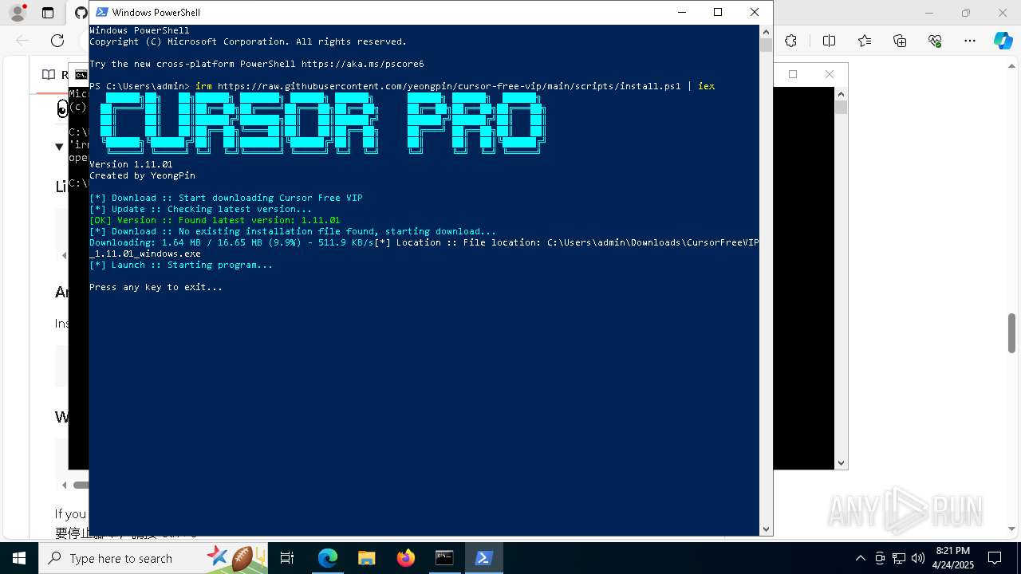Image resolution: width=1021 pixels, height=574 pixels.
Task: Switch to Command Prompt taskbar icon
Action: [x=444, y=558]
